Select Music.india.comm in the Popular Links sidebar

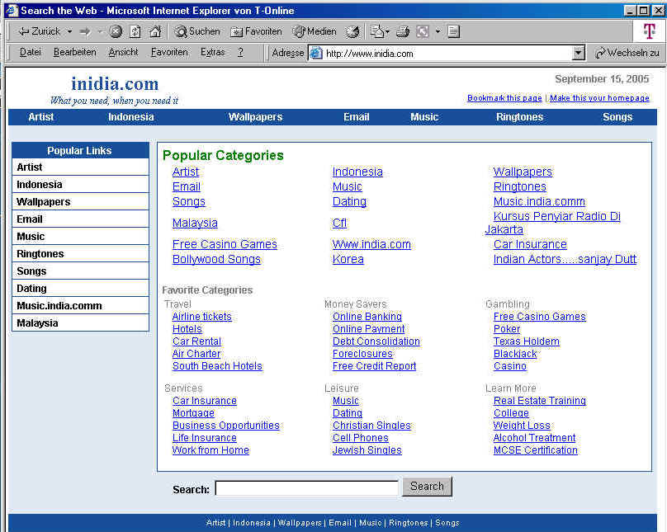point(80,305)
